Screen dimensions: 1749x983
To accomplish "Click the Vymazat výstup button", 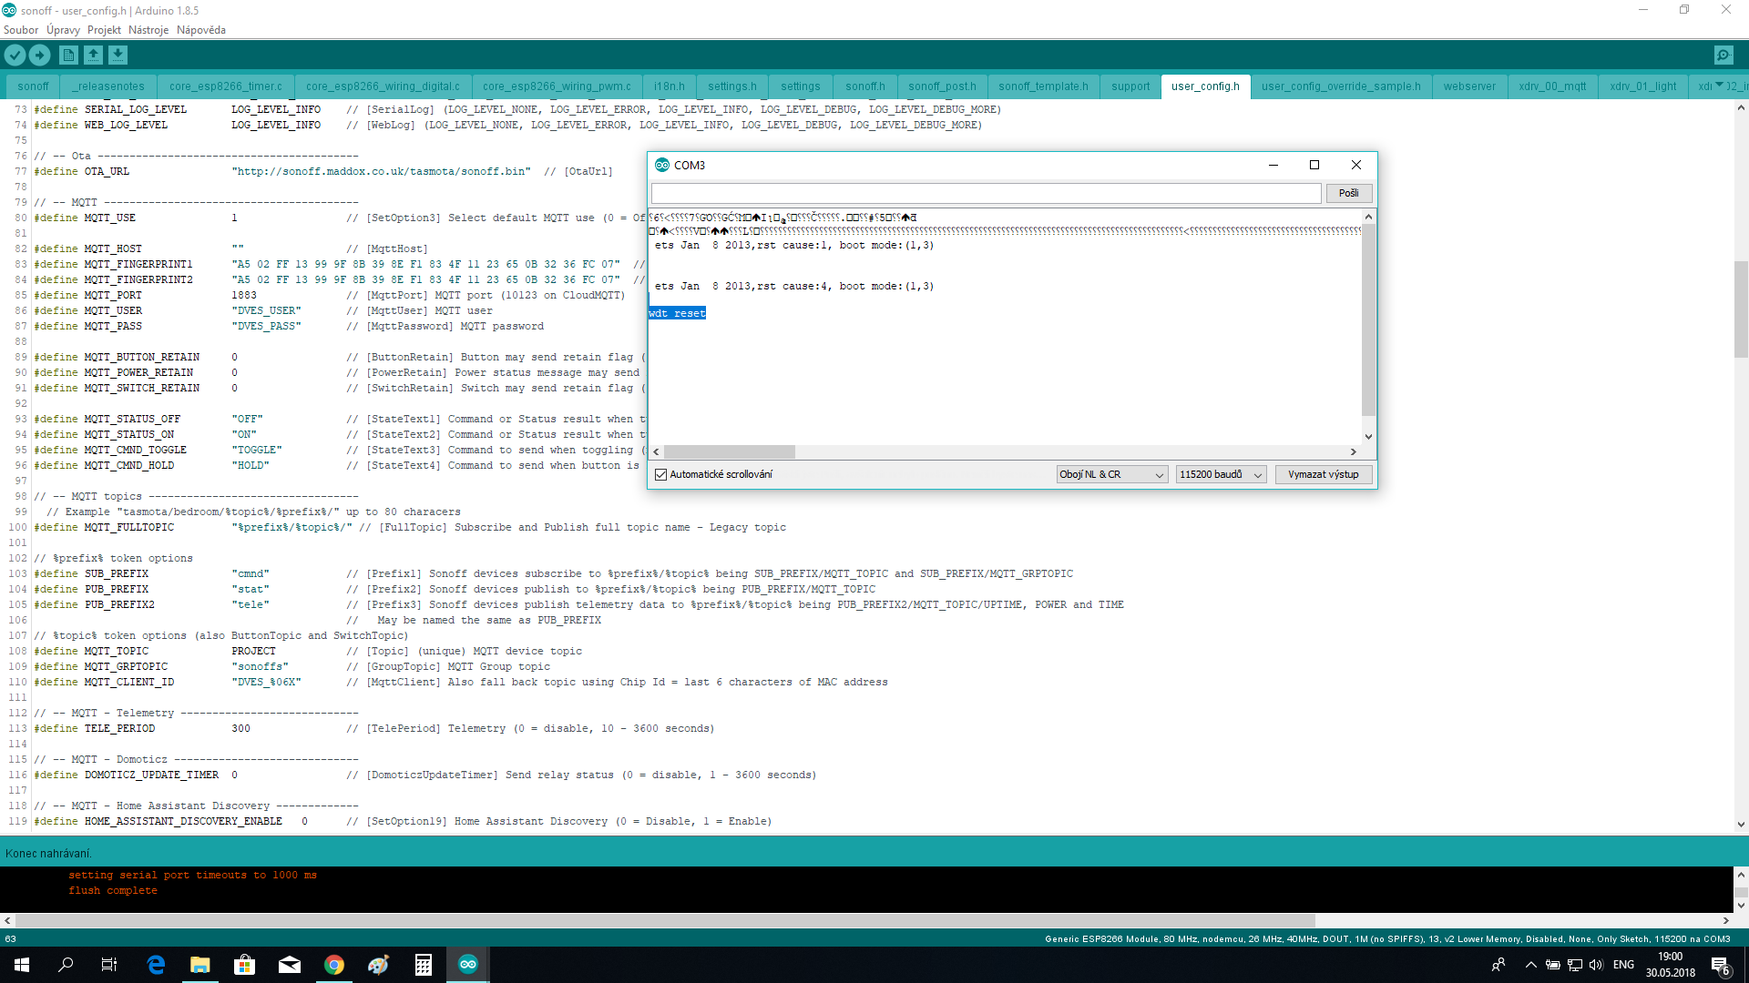I will [x=1323, y=474].
